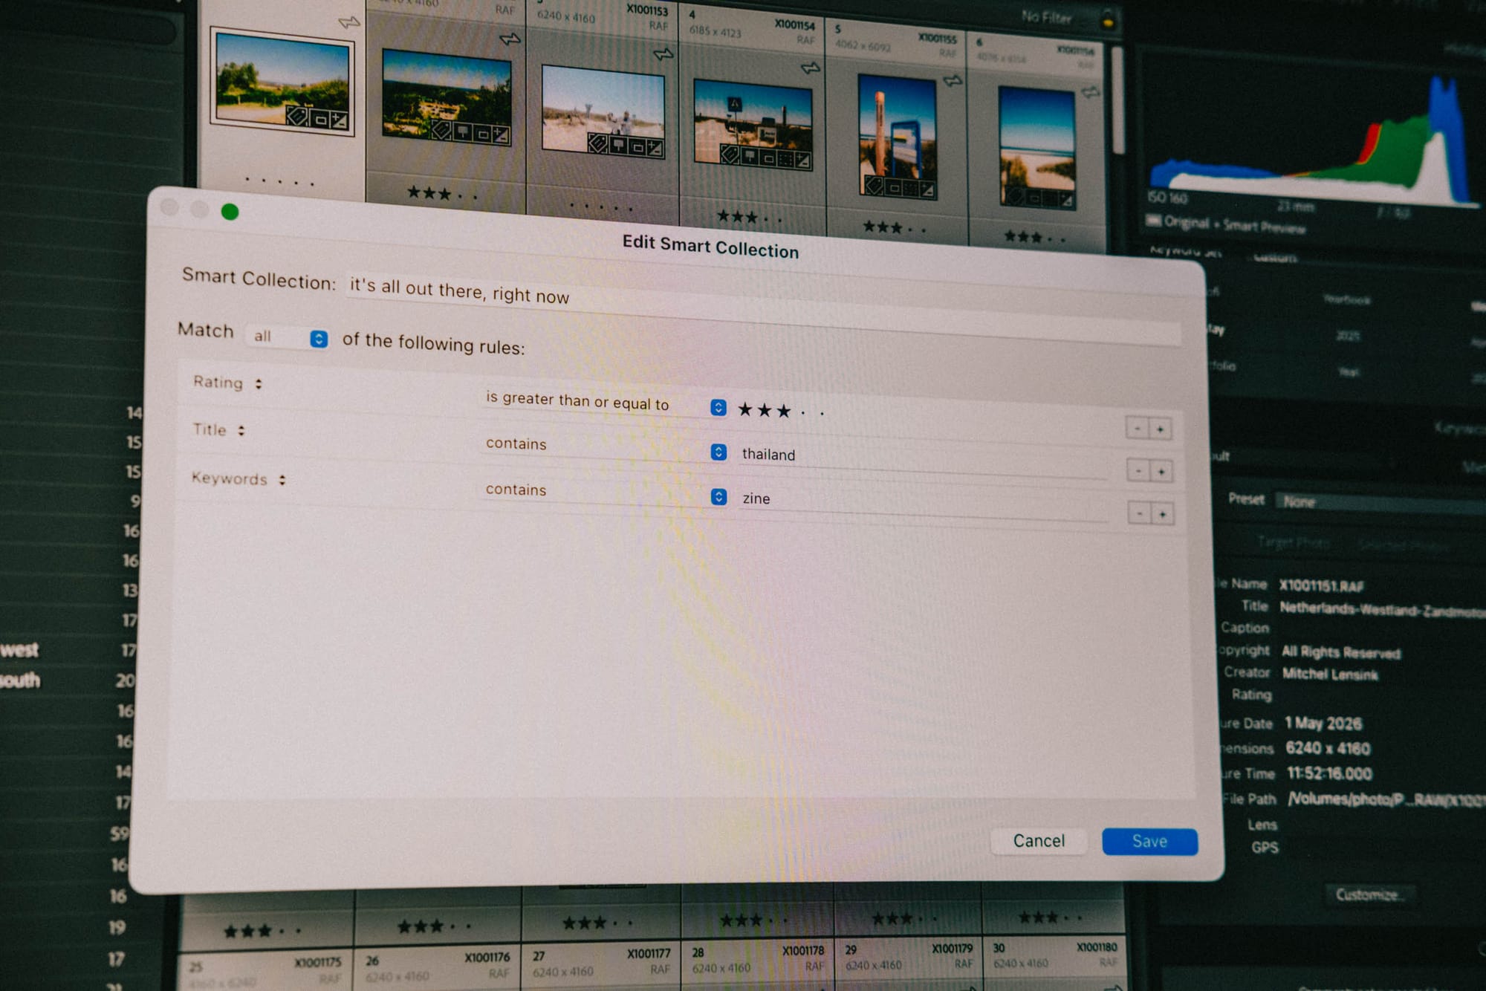Select the thumbnail in cell X1001154
The height and width of the screenshot is (991, 1486).
point(753,125)
